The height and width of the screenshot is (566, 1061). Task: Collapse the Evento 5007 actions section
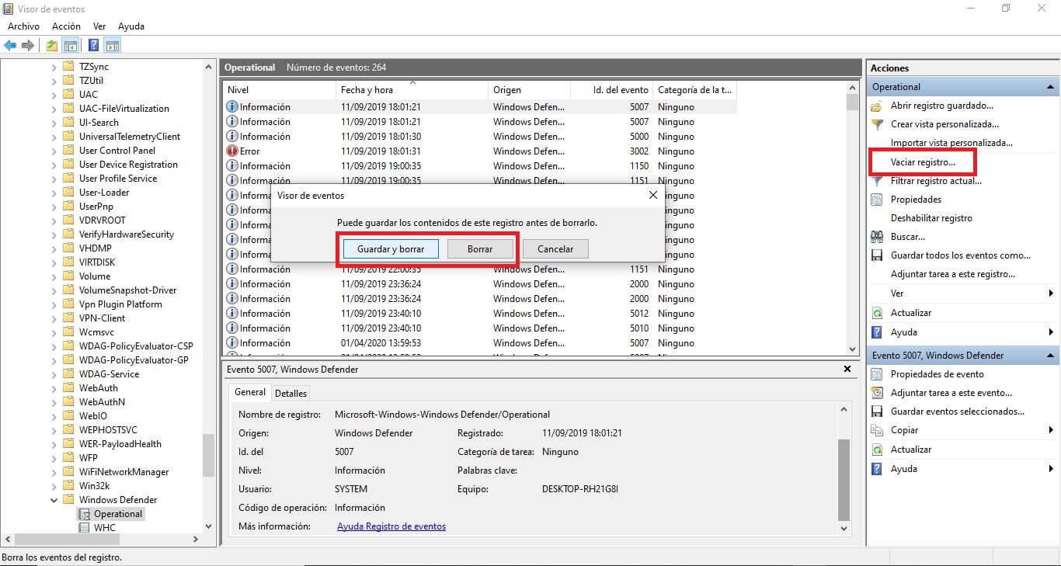tap(1050, 356)
